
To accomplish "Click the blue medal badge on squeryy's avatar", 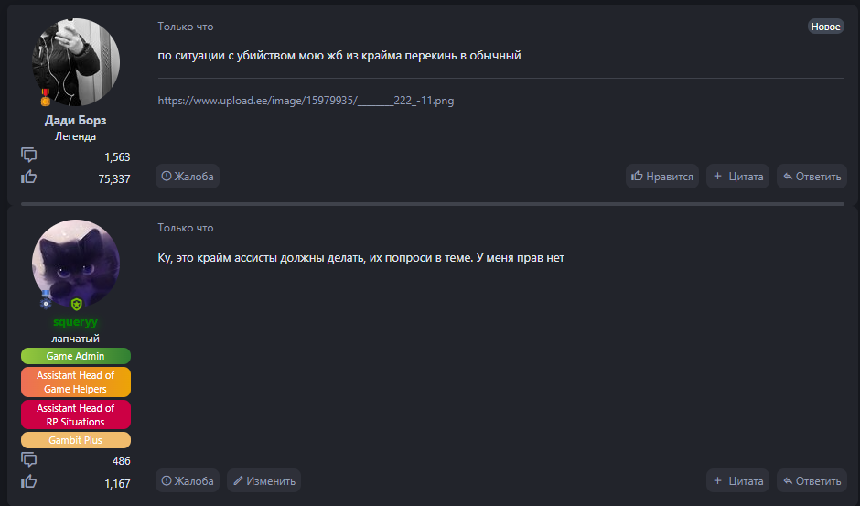I will pyautogui.click(x=46, y=299).
